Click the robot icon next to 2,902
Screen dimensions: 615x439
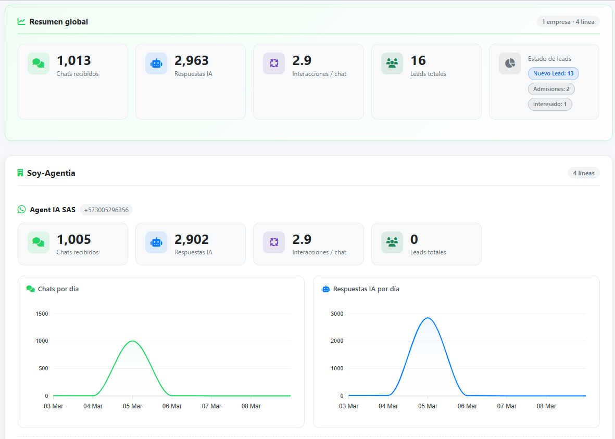(x=156, y=242)
